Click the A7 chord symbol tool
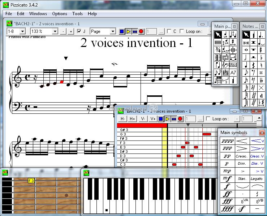The width and height of the screenshot is (267, 216). [233, 73]
